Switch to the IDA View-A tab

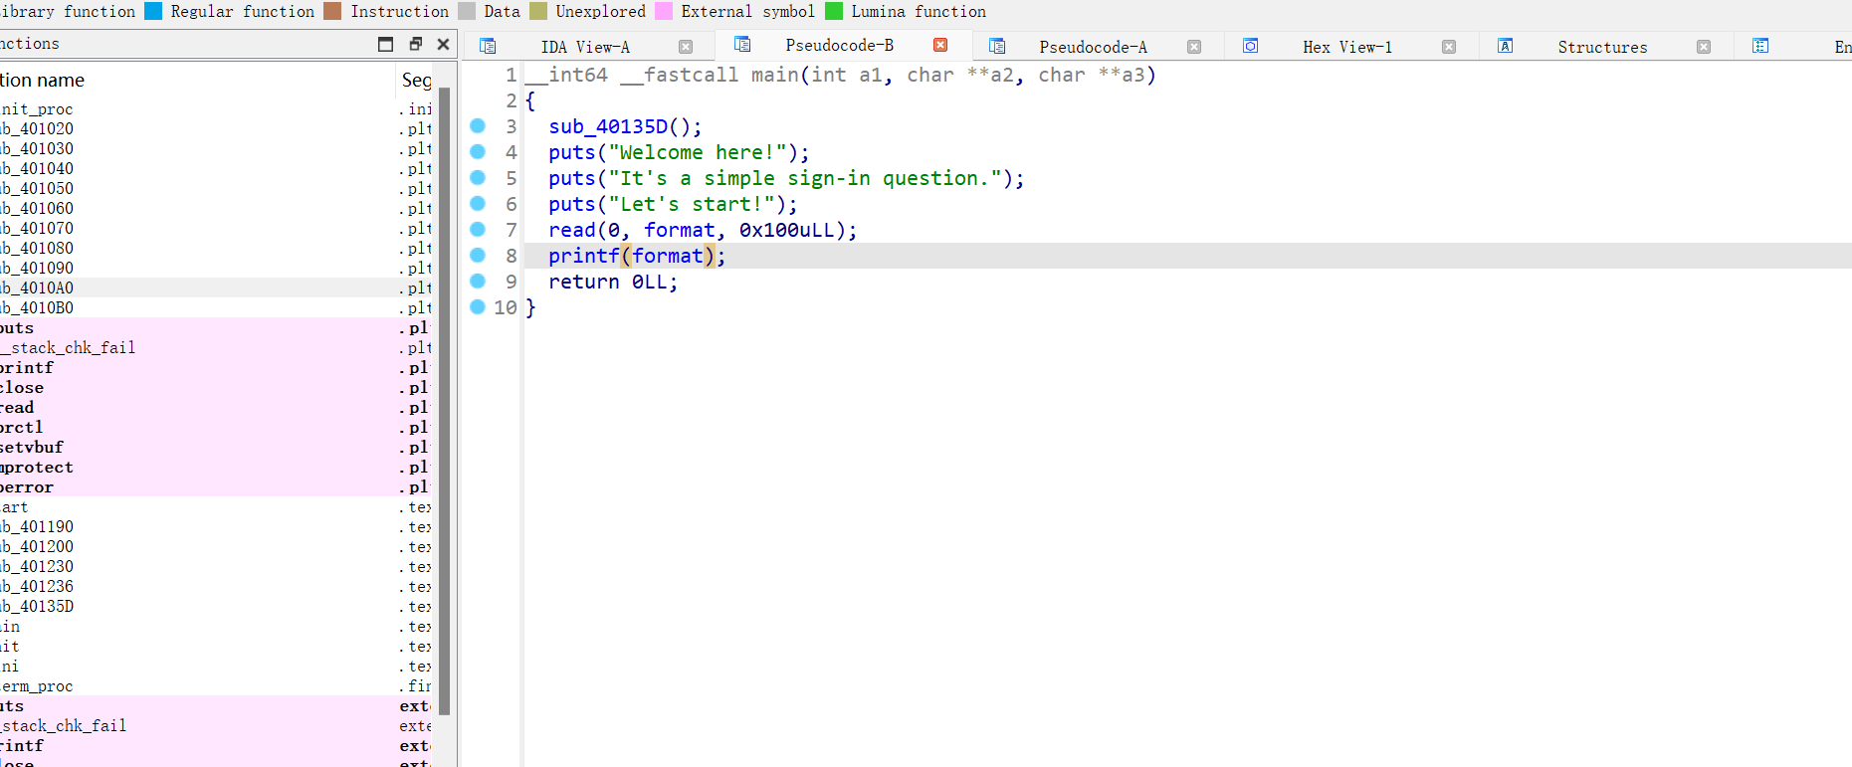pos(585,47)
